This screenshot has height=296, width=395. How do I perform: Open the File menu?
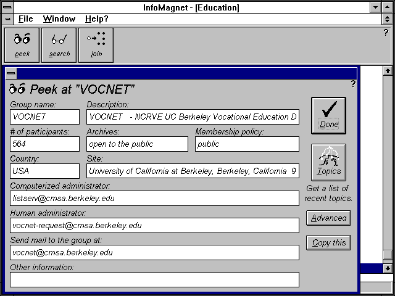(x=25, y=19)
